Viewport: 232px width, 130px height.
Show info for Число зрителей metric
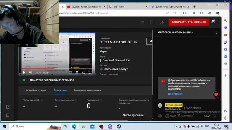pos(41,100)
